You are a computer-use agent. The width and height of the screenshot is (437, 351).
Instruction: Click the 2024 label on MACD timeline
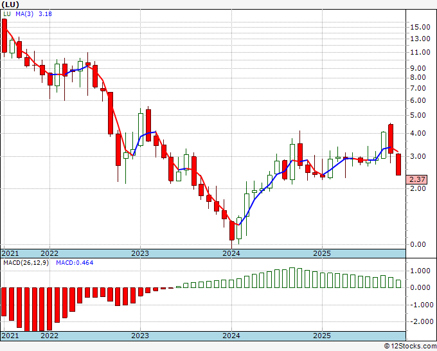click(231, 336)
